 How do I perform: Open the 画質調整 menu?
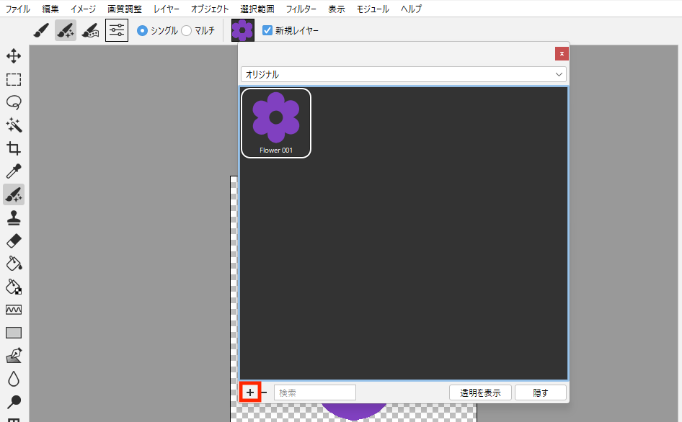(125, 9)
